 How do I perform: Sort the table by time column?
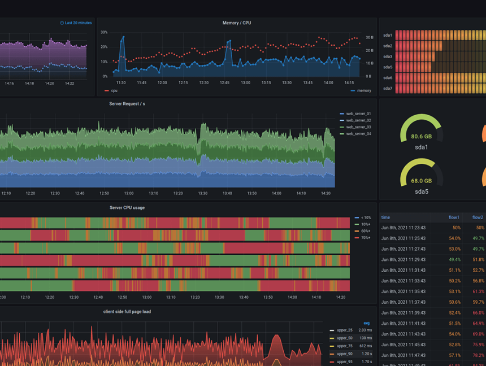[x=385, y=217]
